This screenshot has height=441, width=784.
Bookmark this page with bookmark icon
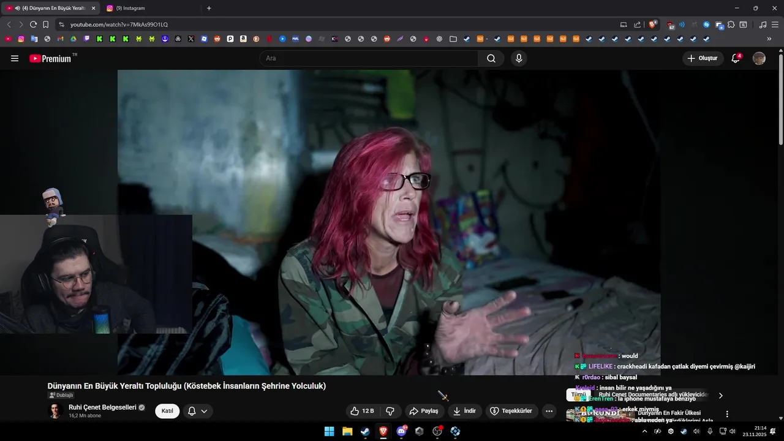click(x=45, y=24)
